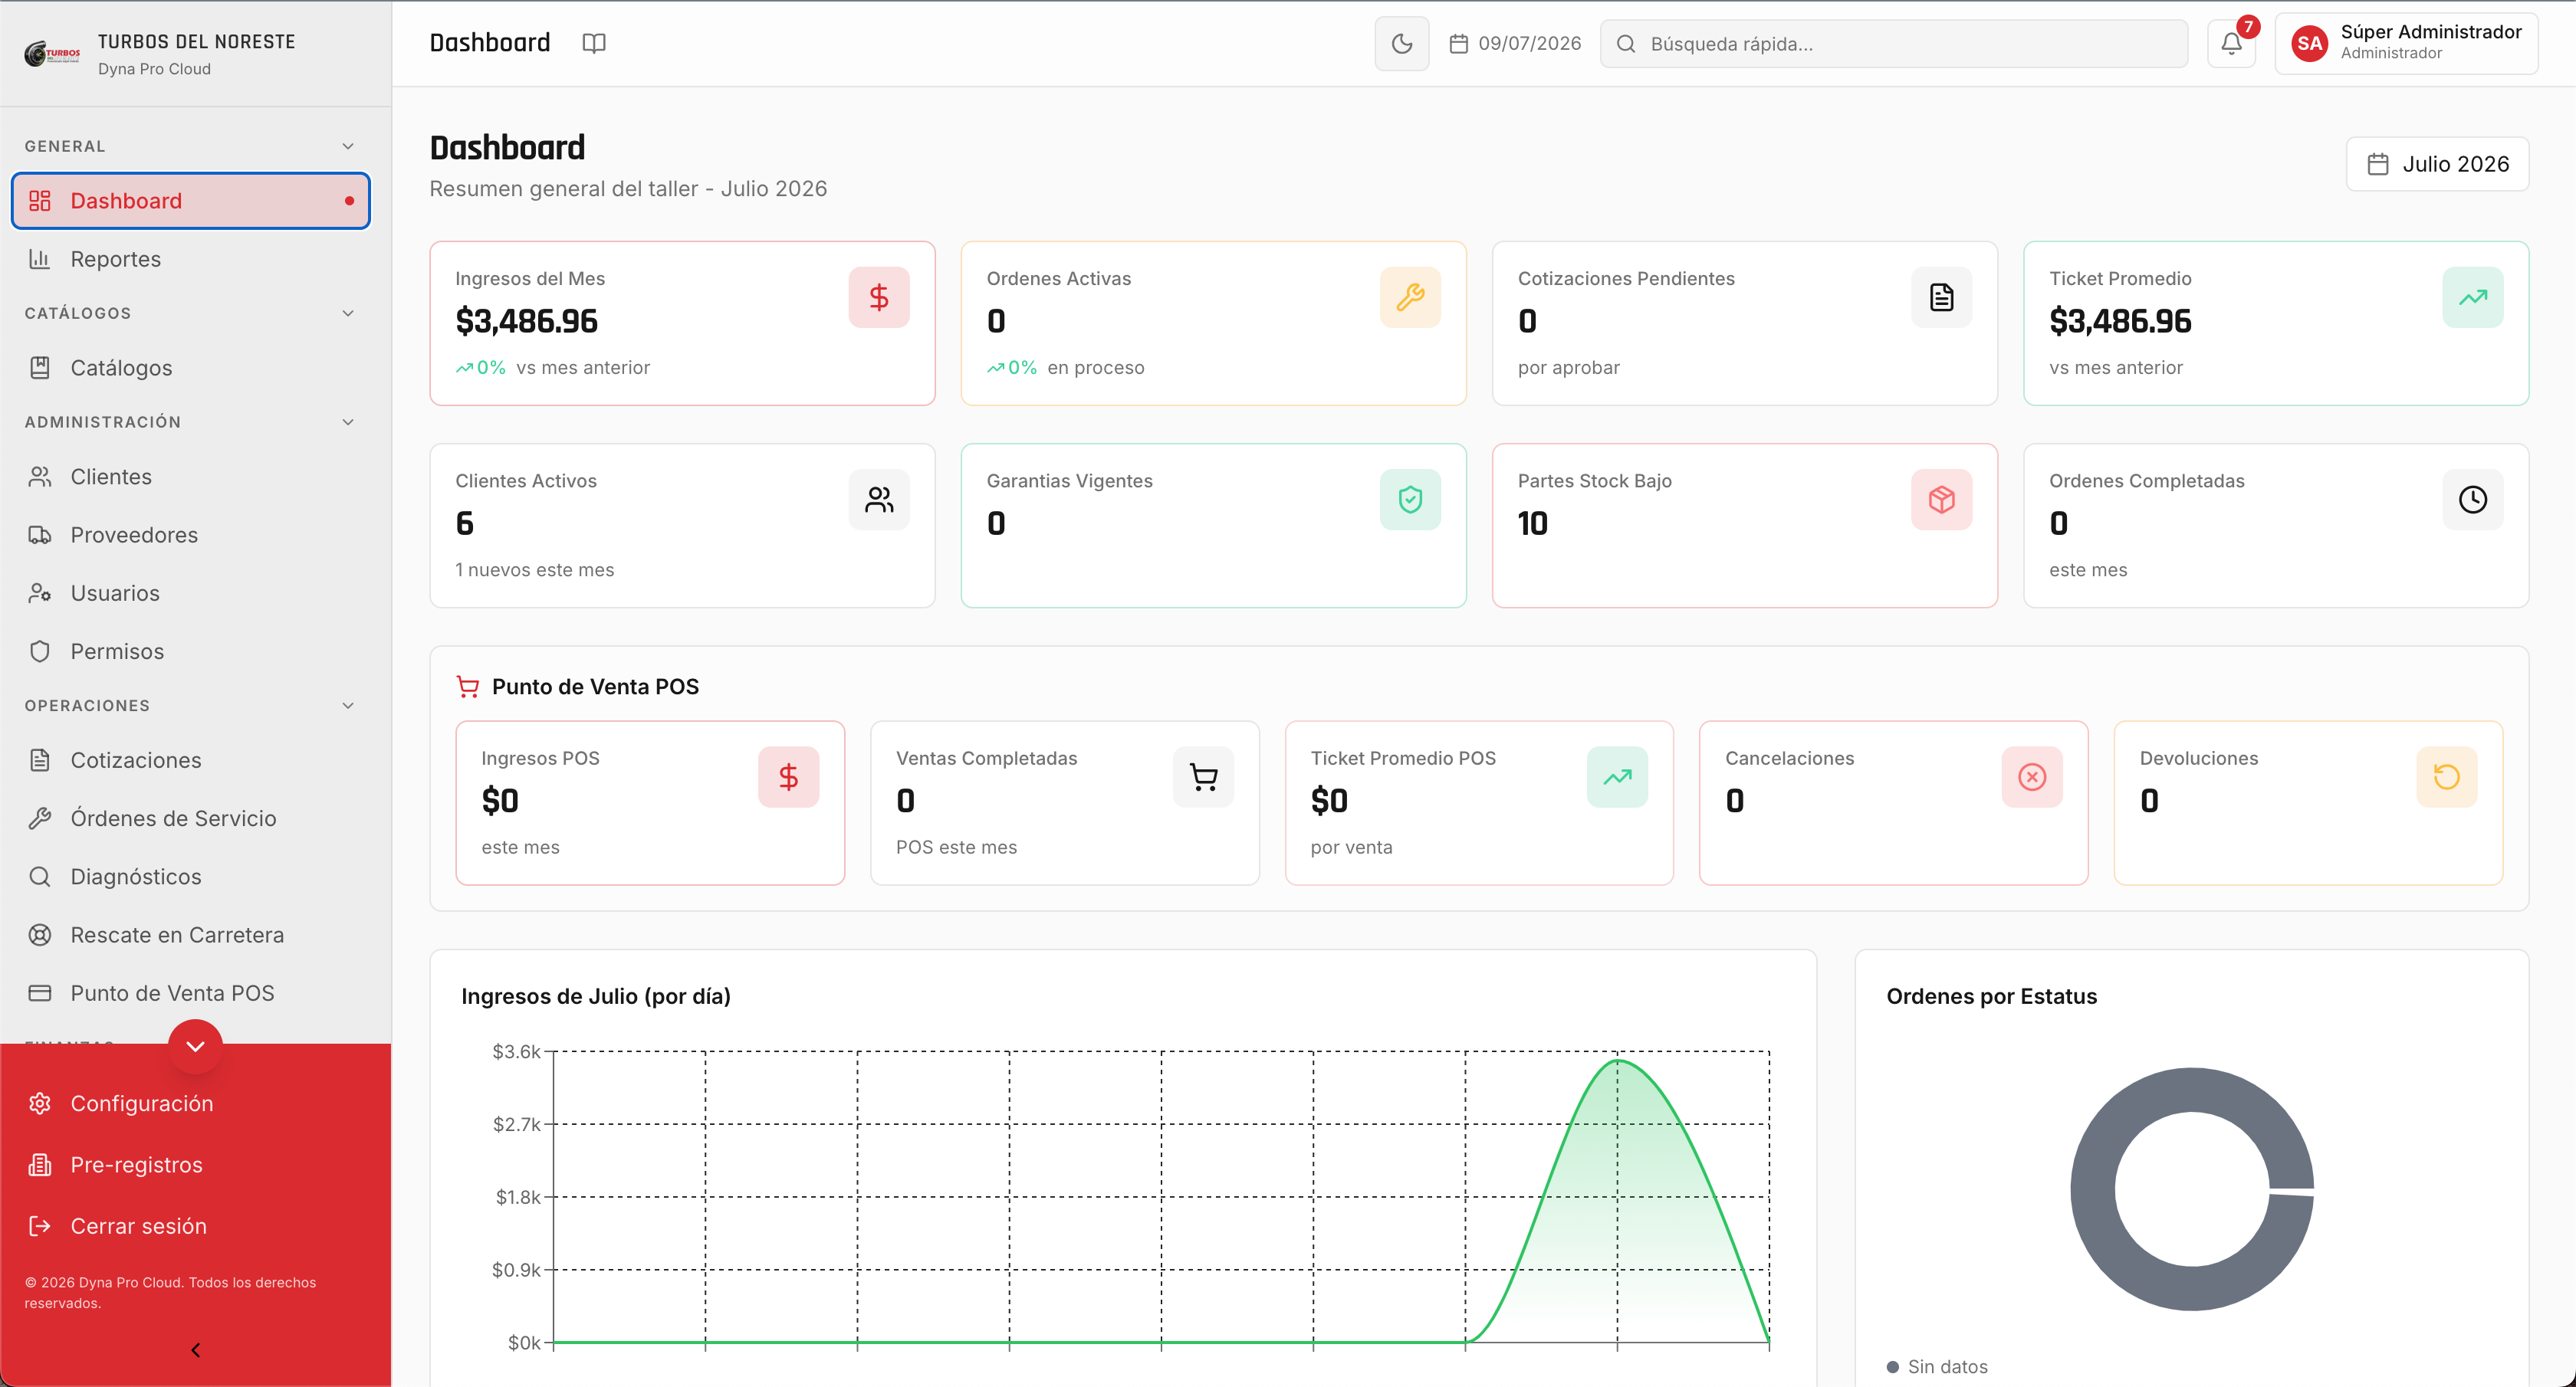This screenshot has width=2576, height=1387.
Task: Click the return arrow icon in Devoluciones
Action: (x=2447, y=778)
